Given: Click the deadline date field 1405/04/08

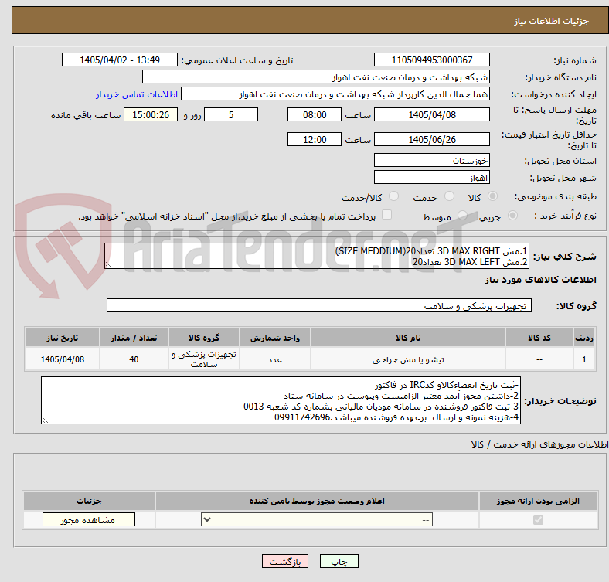Looking at the screenshot, I should coord(431,114).
